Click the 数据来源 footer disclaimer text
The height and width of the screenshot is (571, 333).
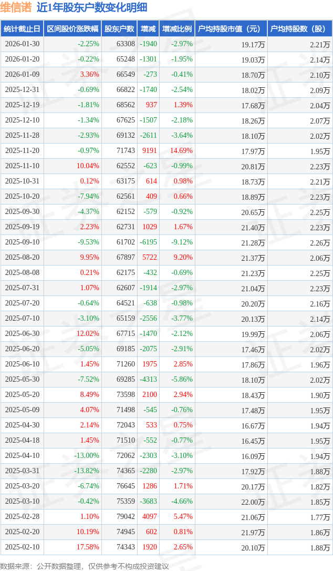(85, 566)
